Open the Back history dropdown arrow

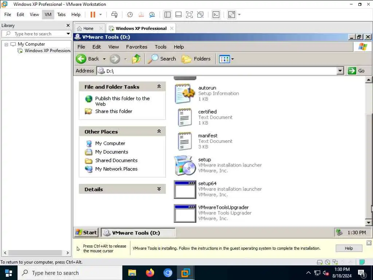104,59
